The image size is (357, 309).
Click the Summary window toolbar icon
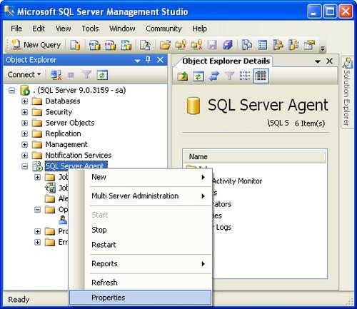point(262,45)
